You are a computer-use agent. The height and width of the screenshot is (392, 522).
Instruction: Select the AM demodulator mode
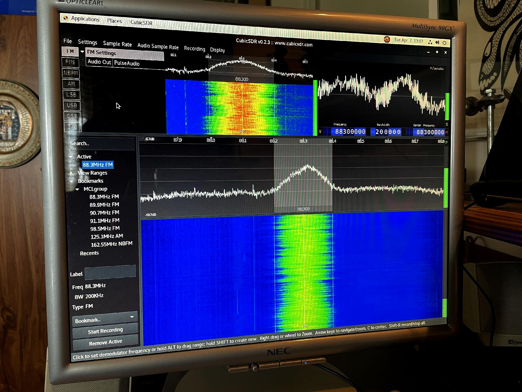coord(71,84)
